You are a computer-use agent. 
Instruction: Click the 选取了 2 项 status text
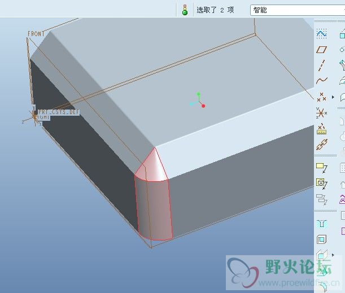pyautogui.click(x=215, y=10)
